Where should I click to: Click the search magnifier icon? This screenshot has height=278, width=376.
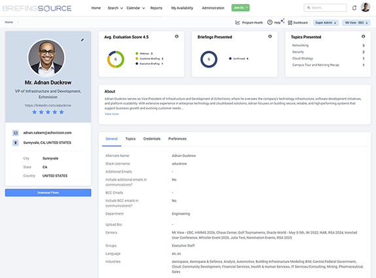(x=309, y=8)
